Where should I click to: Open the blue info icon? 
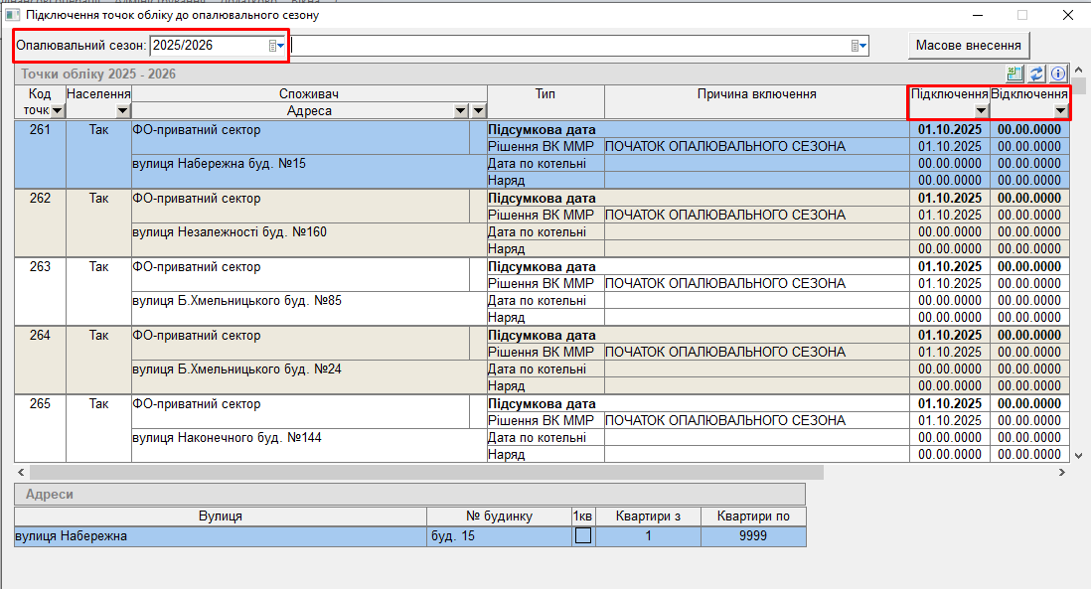[x=1058, y=74]
